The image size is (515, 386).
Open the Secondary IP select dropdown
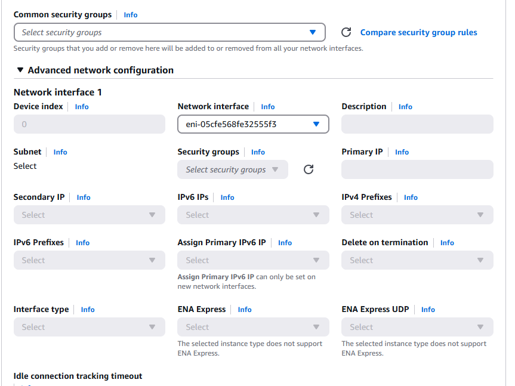(89, 215)
